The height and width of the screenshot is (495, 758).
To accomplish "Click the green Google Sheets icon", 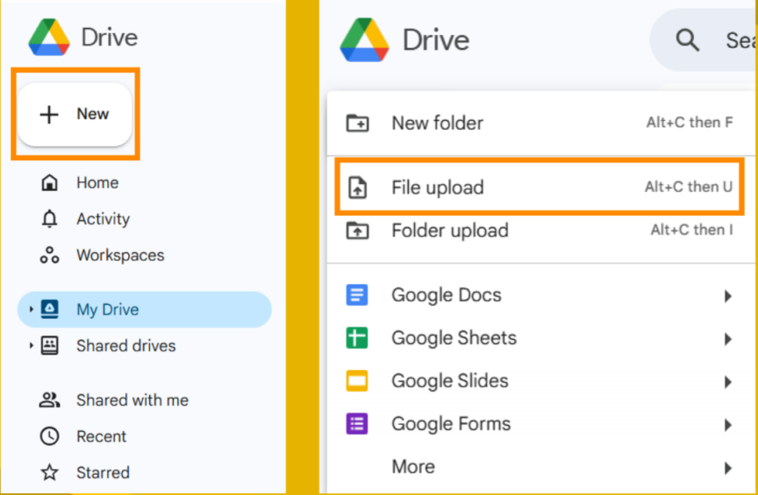I will 357,338.
